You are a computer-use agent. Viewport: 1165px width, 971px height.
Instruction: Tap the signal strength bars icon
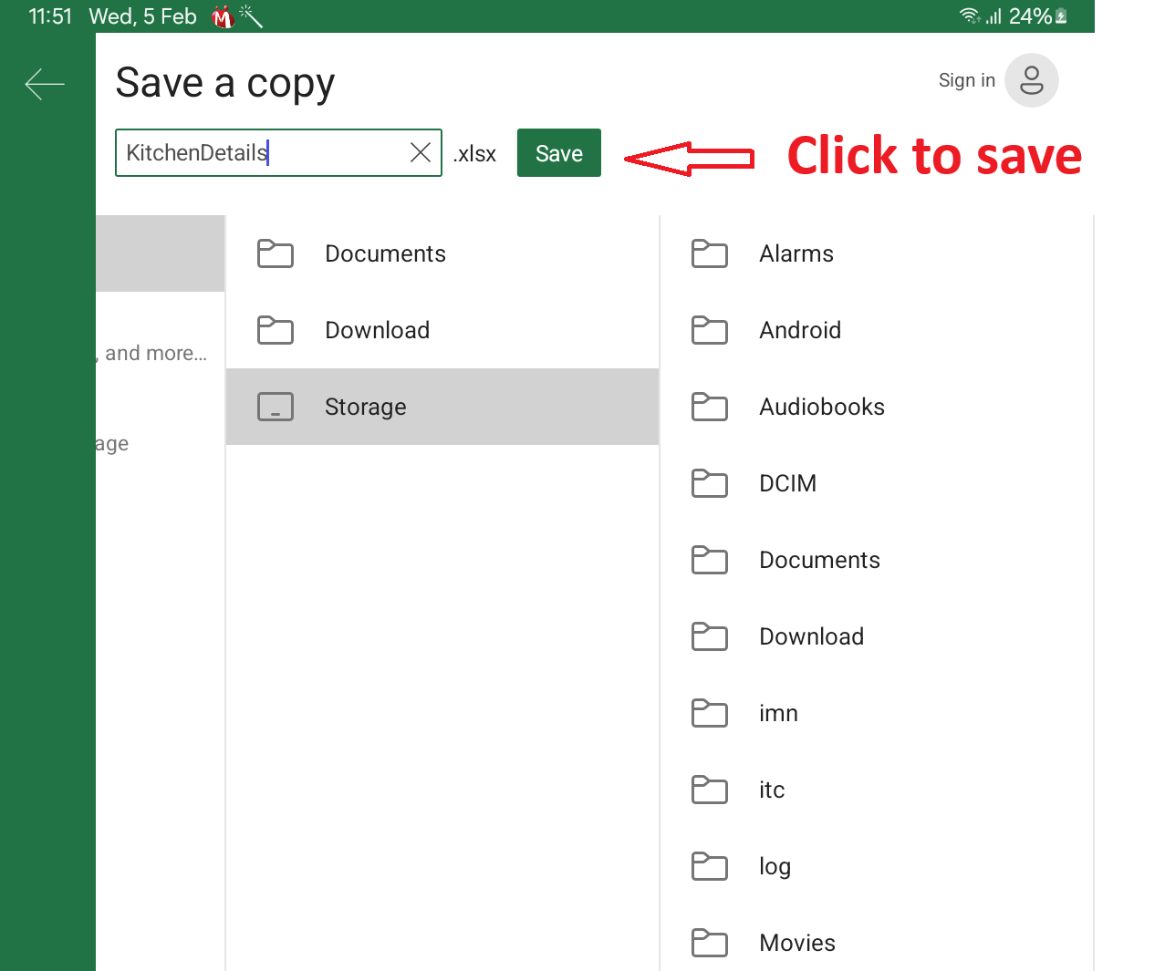pos(993,15)
